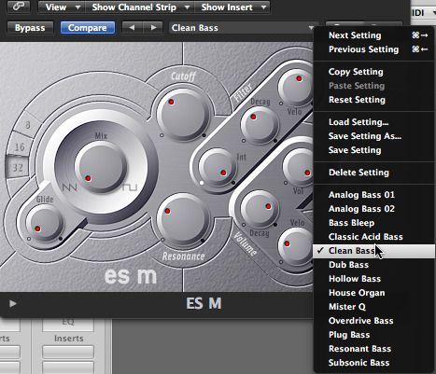The width and height of the screenshot is (436, 374).
Task: Select Copy Setting menu entry
Action: 373,72
